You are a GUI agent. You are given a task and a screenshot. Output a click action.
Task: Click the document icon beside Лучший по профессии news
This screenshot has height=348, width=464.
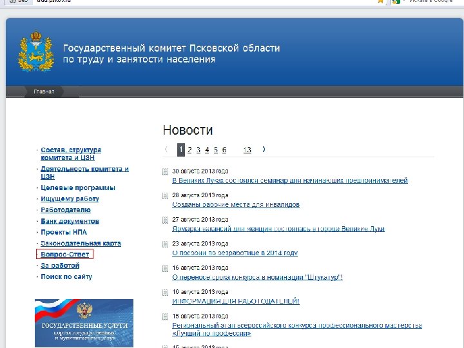(x=165, y=316)
